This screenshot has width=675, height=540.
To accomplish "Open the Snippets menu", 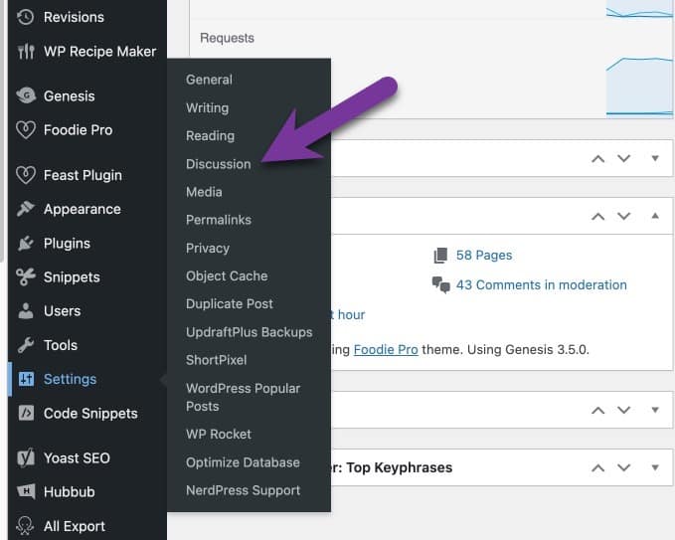I will pyautogui.click(x=72, y=277).
